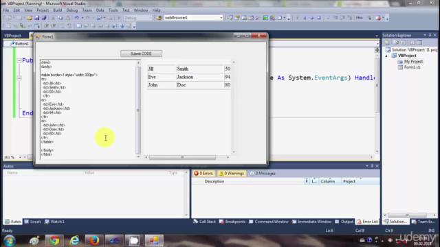This screenshot has width=440, height=247.
Task: Click the Open File folder icon
Action: 30,18
